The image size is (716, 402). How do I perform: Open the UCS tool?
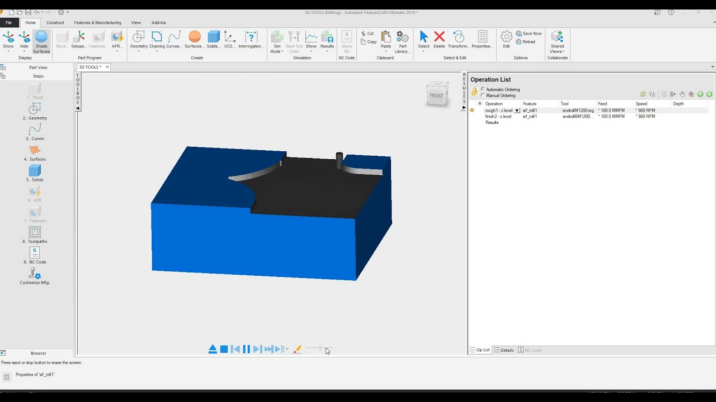click(229, 40)
